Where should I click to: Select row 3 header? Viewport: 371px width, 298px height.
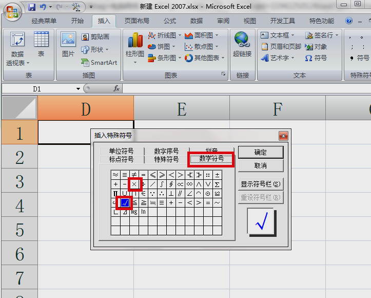pyautogui.click(x=19, y=180)
